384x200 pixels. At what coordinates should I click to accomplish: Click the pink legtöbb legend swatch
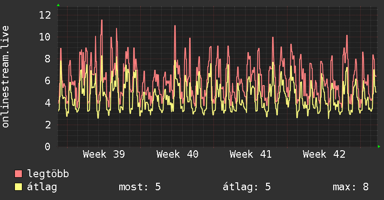[18, 173]
